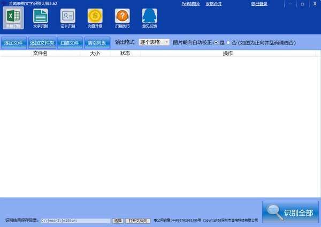321x227 pixels.
Task: Open the 表格合并 link
Action: click(x=213, y=4)
